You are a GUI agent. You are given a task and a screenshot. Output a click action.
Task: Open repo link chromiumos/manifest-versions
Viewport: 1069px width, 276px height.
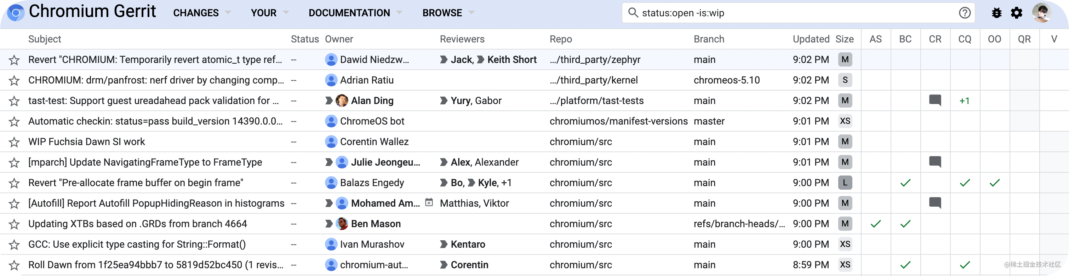coord(618,121)
